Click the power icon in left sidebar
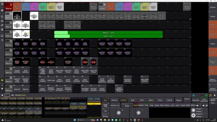Image resolution: width=217 pixels, height=122 pixels. pyautogui.click(x=2, y=4)
